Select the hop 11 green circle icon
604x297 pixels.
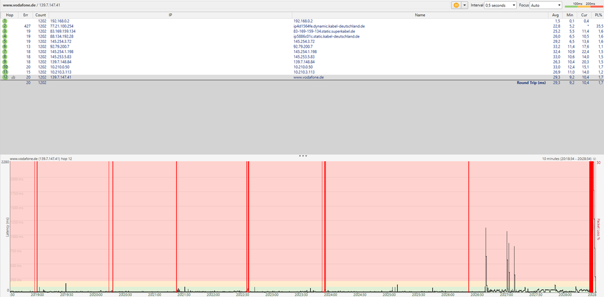click(x=5, y=72)
